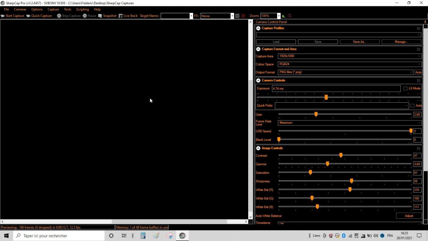Open the Capture menu
The width and height of the screenshot is (428, 241).
pos(53,9)
